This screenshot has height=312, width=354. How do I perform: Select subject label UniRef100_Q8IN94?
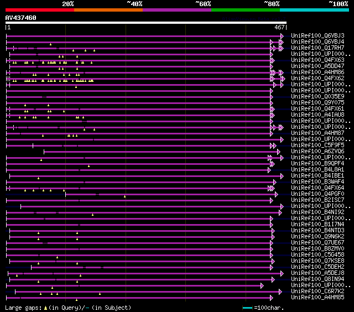[x=317, y=279]
